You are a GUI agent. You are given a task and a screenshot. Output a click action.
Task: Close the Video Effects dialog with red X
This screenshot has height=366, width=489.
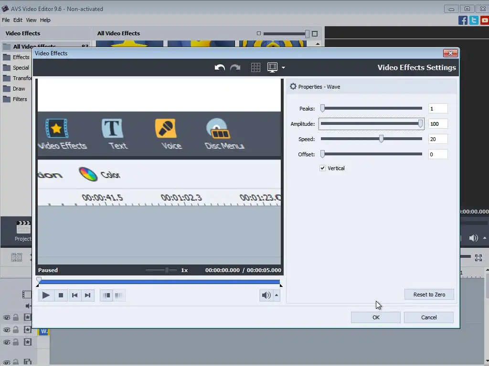[450, 53]
